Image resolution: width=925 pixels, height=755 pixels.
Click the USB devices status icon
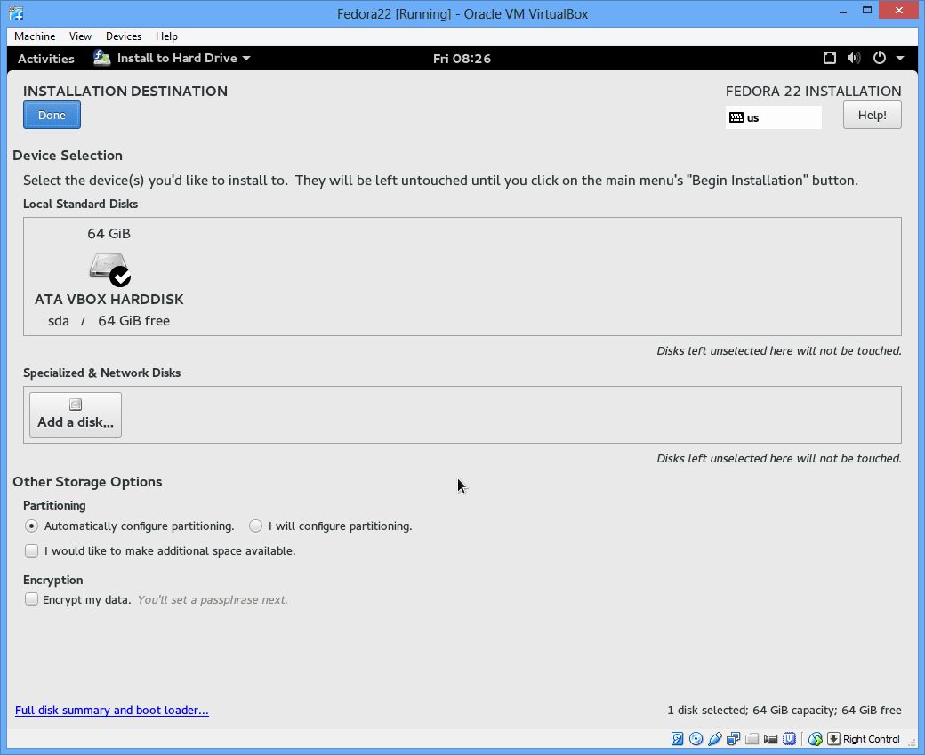[715, 738]
